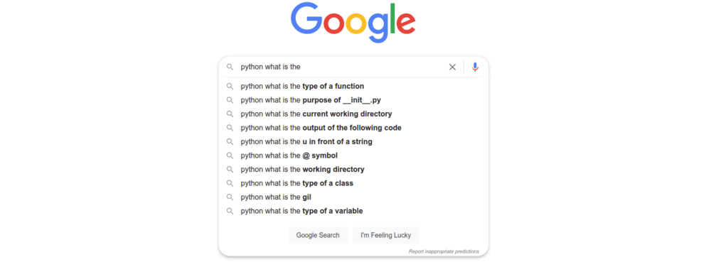Click search icon beside 'working directory' suggestion
This screenshot has width=728, height=274.
point(230,170)
